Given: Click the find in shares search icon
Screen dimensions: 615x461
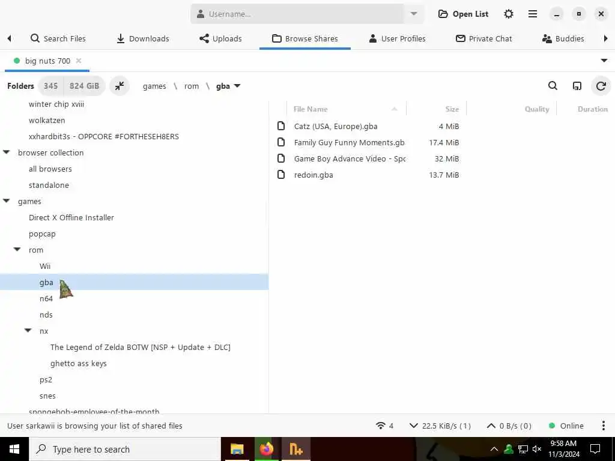Looking at the screenshot, I should pos(553,86).
